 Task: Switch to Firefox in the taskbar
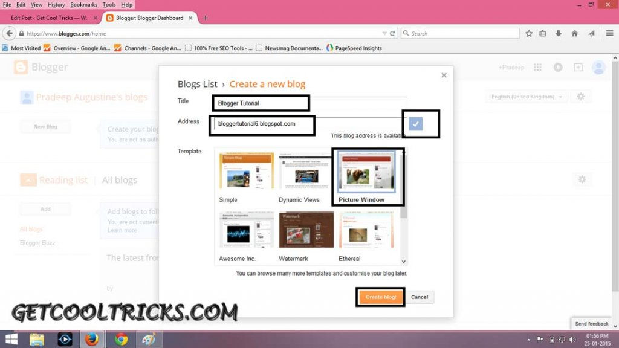coord(92,340)
